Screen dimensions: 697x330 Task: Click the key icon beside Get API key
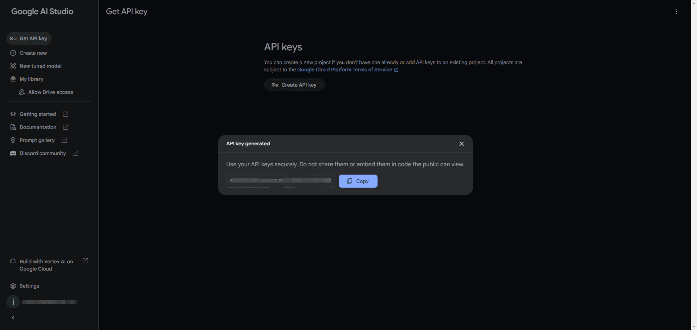(13, 38)
